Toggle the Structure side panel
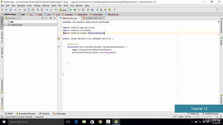Screen dimensions: 223x125 click(x=2, y=37)
